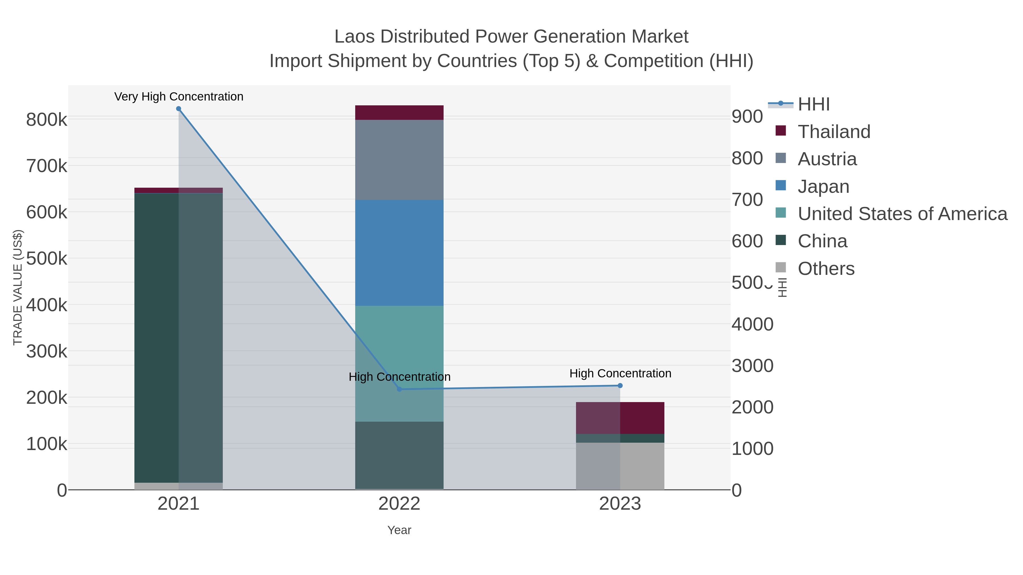Screen dimensions: 1023x575
Task: Click the chart title 'Laos Distributed Power Generation Market'
Action: pyautogui.click(x=511, y=37)
